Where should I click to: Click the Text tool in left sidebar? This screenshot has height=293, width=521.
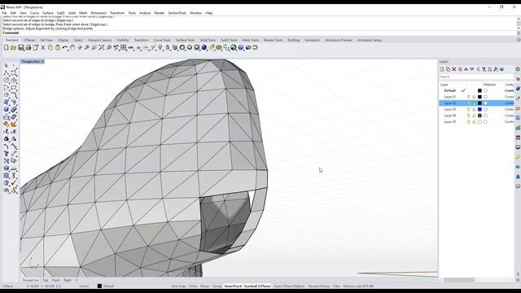click(7, 154)
